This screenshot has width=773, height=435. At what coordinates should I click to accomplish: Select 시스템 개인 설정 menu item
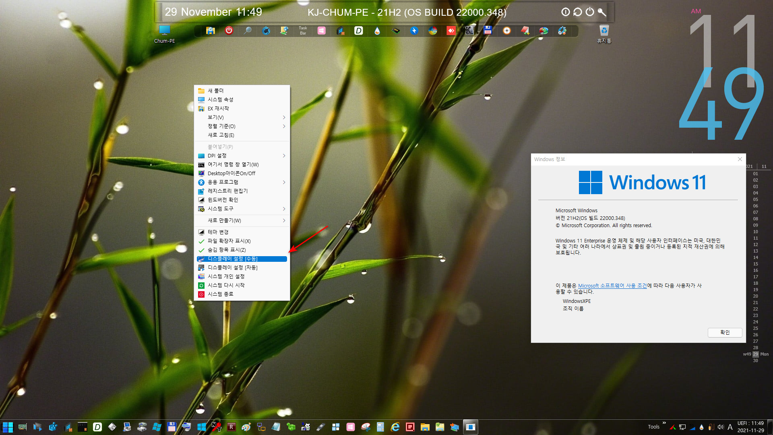point(242,276)
